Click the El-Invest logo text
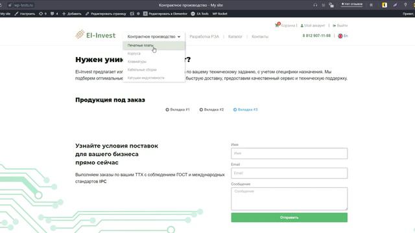This screenshot has height=233, width=415. (x=101, y=36)
